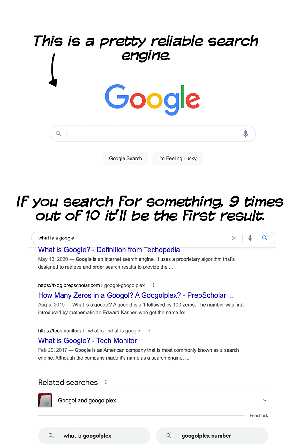This screenshot has width=300, height=447.
Task: Click three-dot options beside Related searches
Action: 106,382
